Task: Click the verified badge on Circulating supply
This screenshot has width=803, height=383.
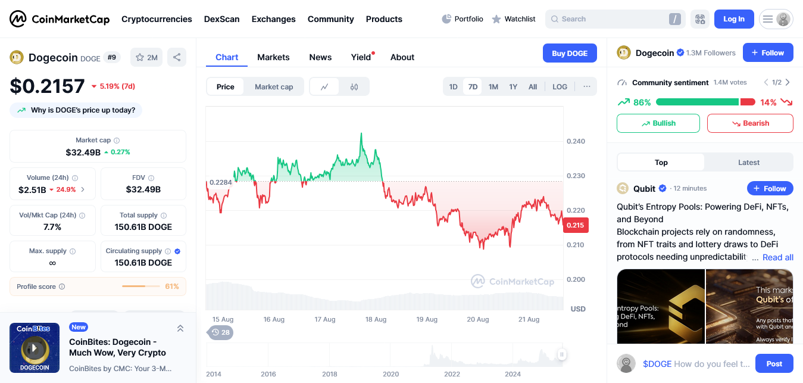Action: pyautogui.click(x=177, y=251)
